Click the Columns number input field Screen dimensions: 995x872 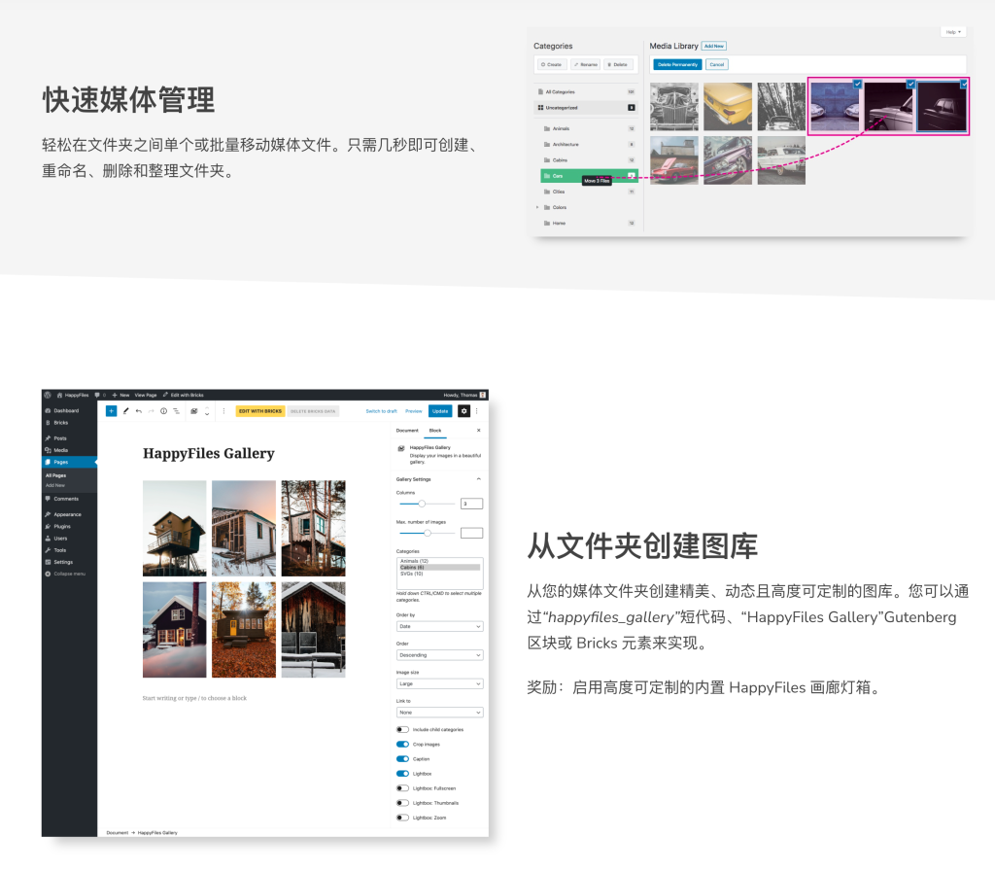(471, 504)
